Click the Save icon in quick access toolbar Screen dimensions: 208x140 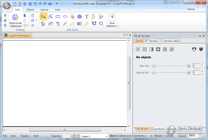(30, 4)
